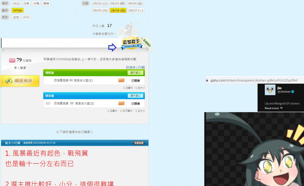Click the 莊家殺手 WNBA運彩盤 badge

click(x=131, y=43)
